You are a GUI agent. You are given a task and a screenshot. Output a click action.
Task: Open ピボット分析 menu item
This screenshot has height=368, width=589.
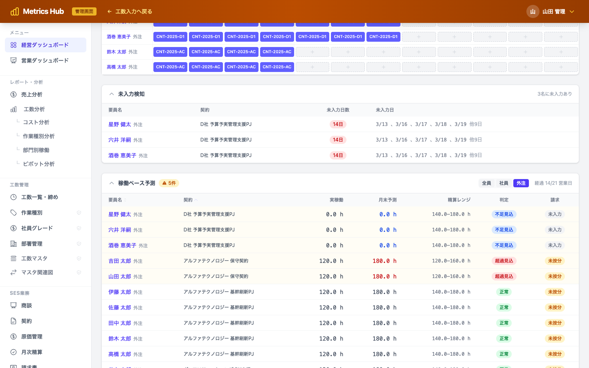[x=39, y=164]
